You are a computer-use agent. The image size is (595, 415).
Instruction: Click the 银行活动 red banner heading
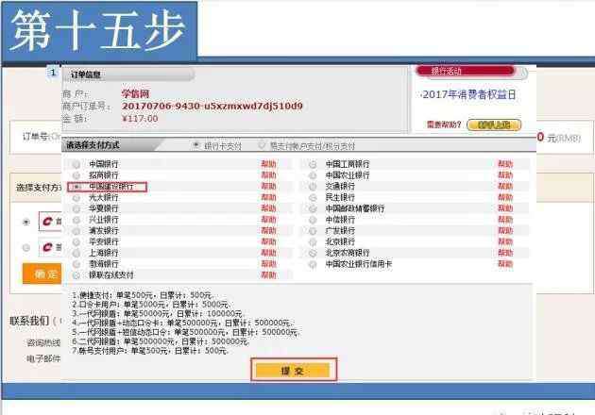click(466, 71)
